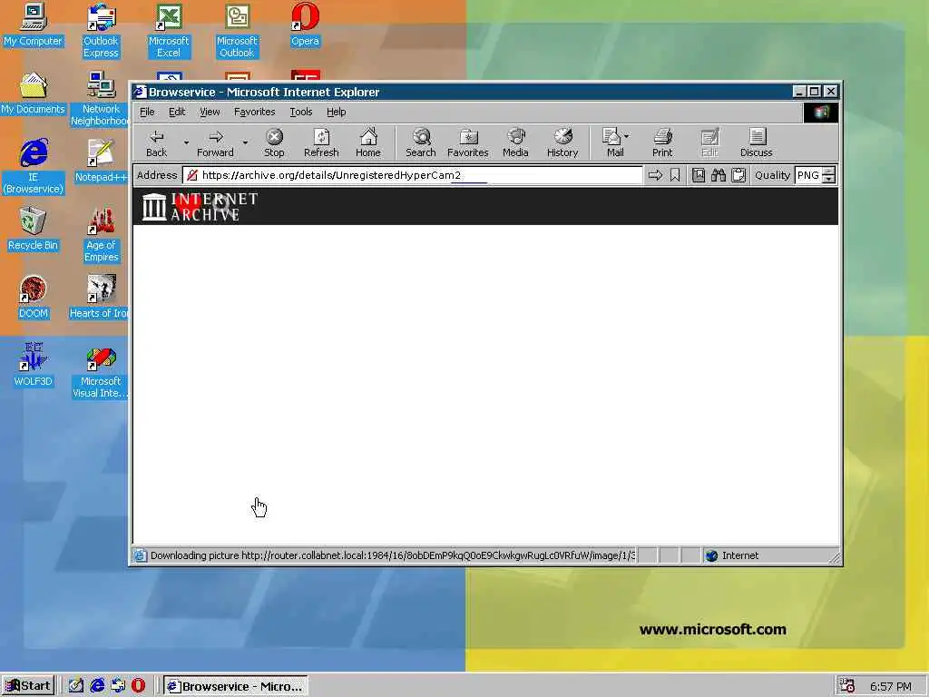
Task: Open the Favorites menu in the menu bar
Action: (255, 112)
